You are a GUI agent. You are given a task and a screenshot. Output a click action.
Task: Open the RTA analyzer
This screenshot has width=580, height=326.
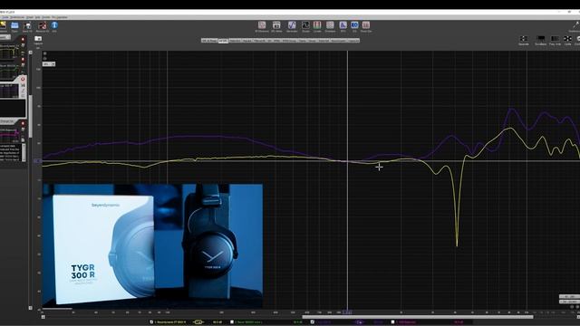pyautogui.click(x=343, y=26)
